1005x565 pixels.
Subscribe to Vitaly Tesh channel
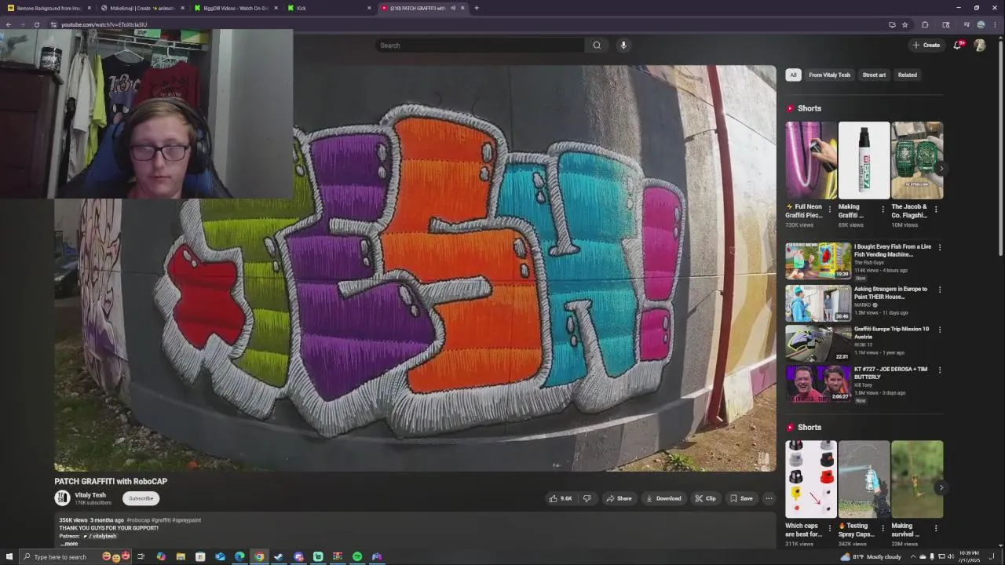coord(141,498)
